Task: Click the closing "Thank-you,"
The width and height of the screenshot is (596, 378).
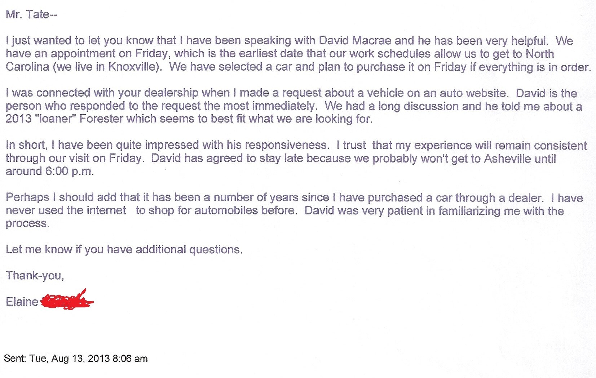Action: [35, 276]
